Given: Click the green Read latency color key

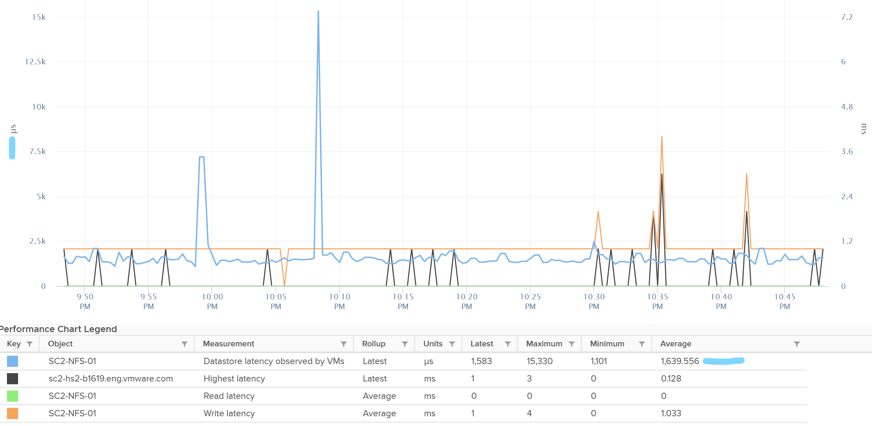Looking at the screenshot, I should pos(13,396).
